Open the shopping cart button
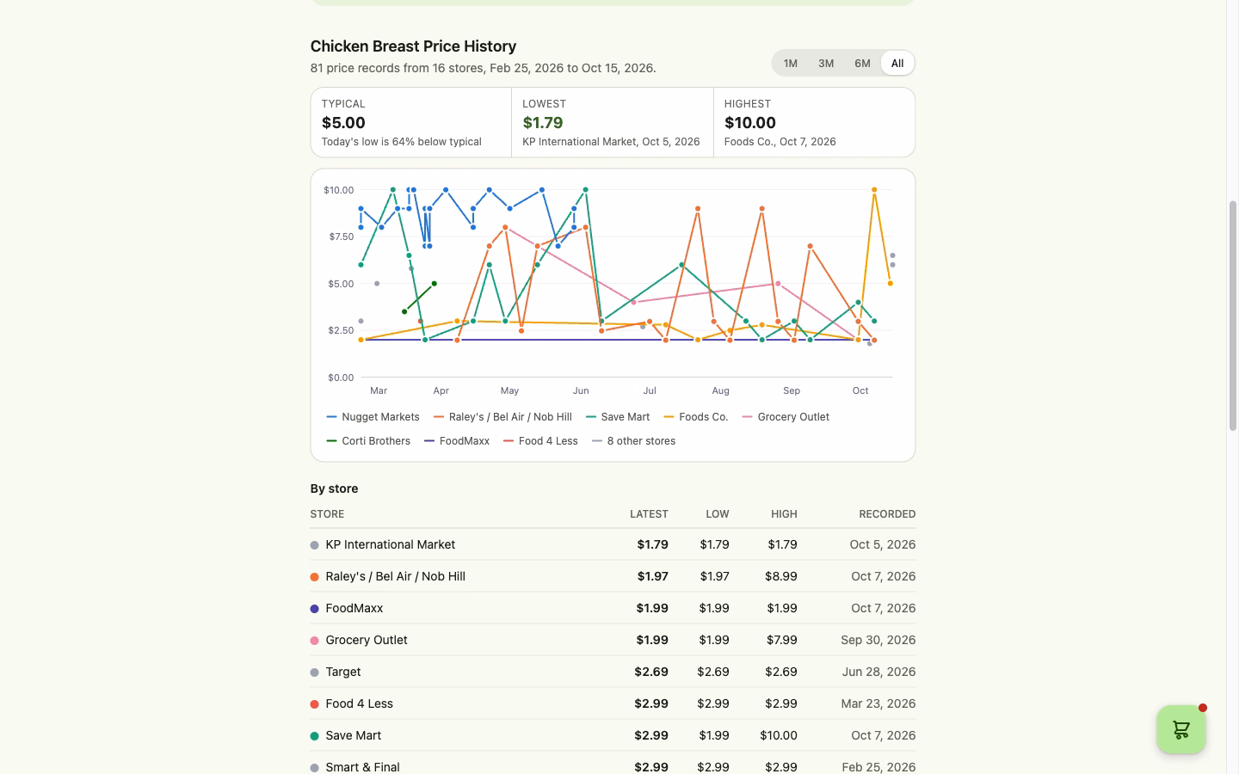 tap(1180, 729)
